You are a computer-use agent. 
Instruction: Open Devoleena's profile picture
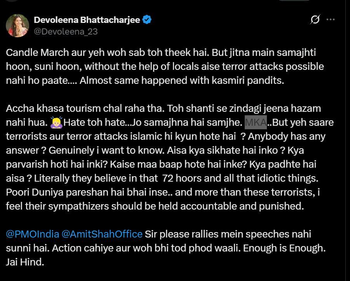click(17, 25)
